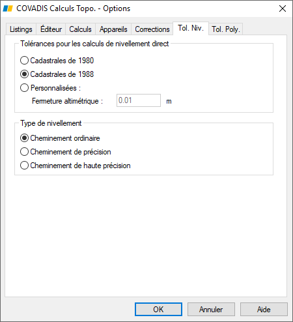293x322 pixels.
Task: Click the Fermeture altimétrique input field
Action: 139,100
